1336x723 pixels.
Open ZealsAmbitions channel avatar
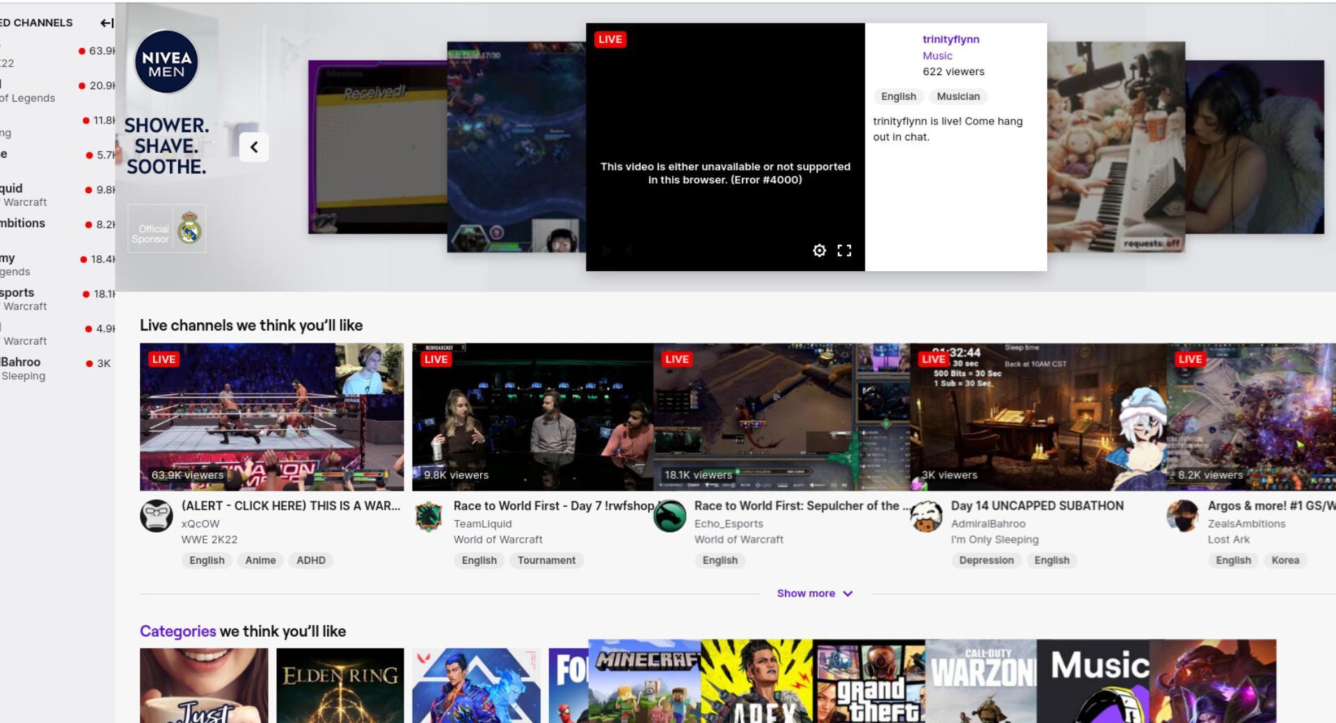pos(1183,517)
